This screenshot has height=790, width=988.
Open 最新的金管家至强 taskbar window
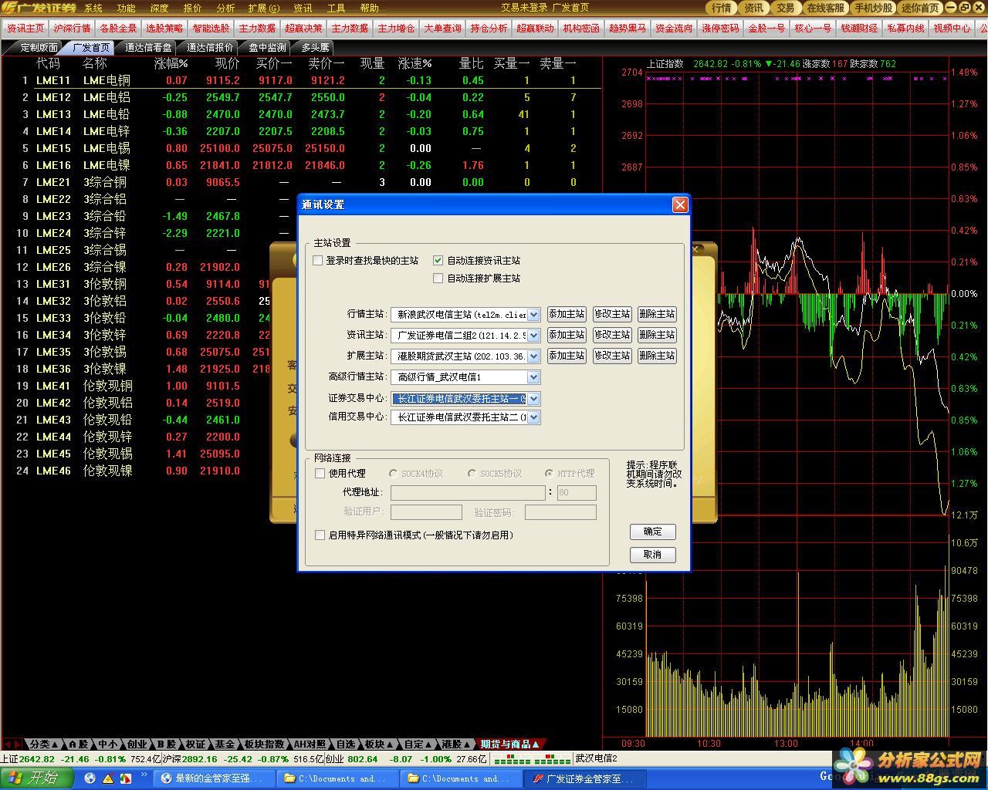pyautogui.click(x=213, y=778)
